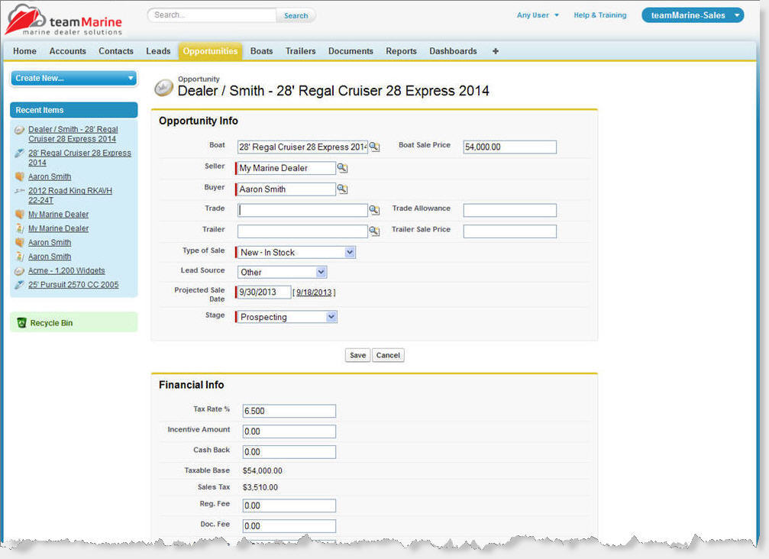Open the Seller lookup magnifier icon
Image resolution: width=769 pixels, height=559 pixels.
click(342, 168)
